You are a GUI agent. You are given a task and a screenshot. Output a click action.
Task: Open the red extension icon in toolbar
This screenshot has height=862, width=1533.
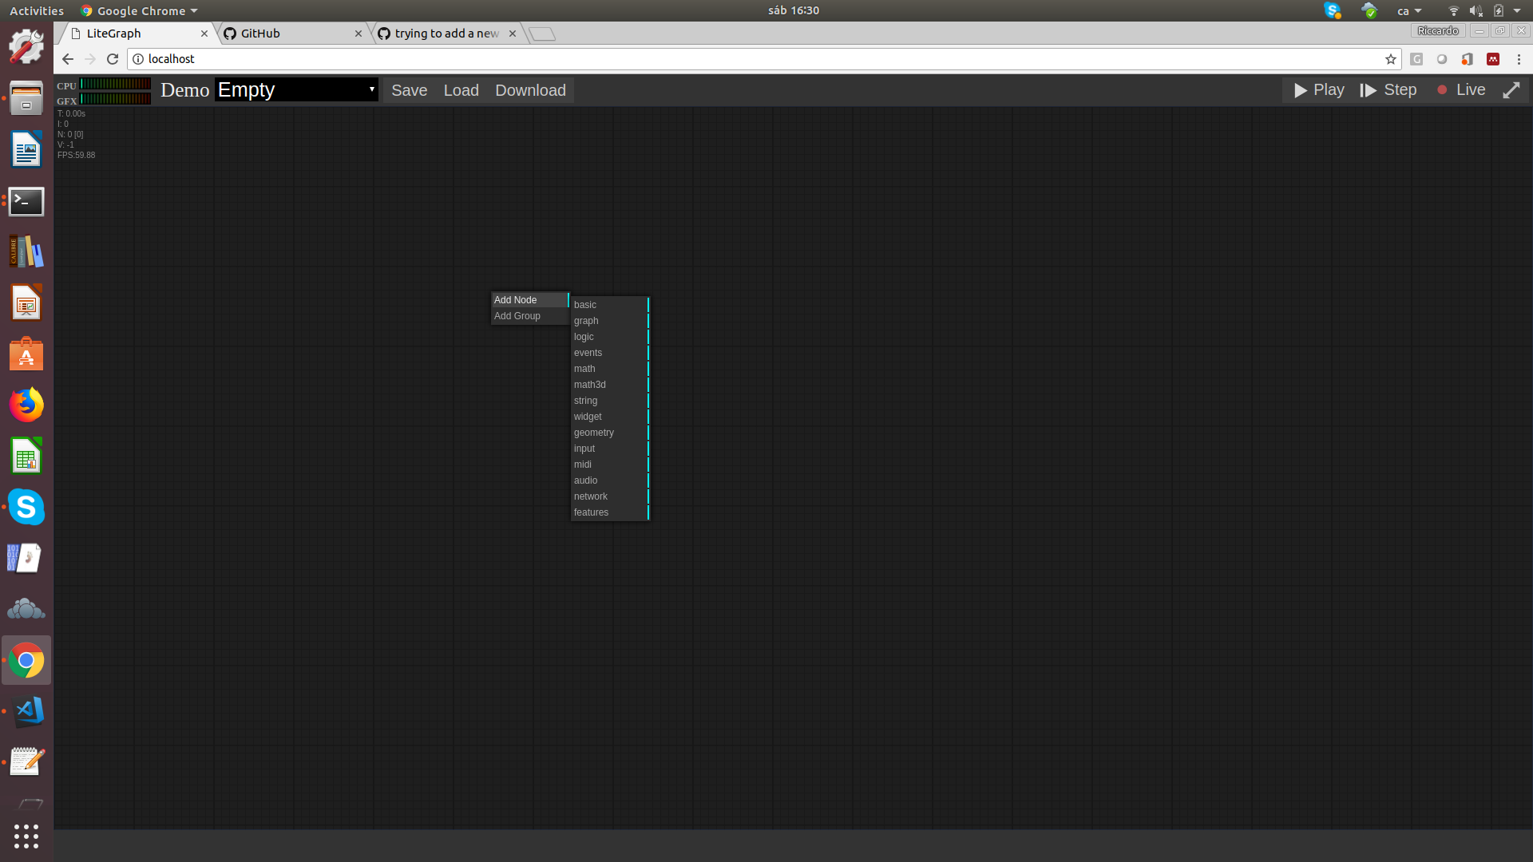pos(1493,58)
